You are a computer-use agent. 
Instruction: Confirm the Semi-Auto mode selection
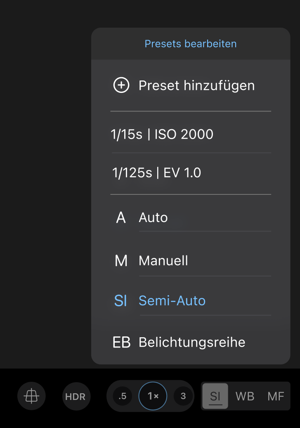[172, 300]
